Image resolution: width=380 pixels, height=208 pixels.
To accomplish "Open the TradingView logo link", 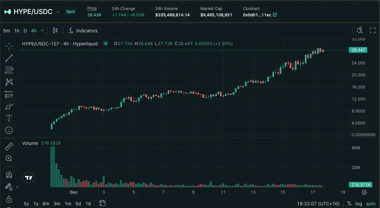I will click(29, 178).
